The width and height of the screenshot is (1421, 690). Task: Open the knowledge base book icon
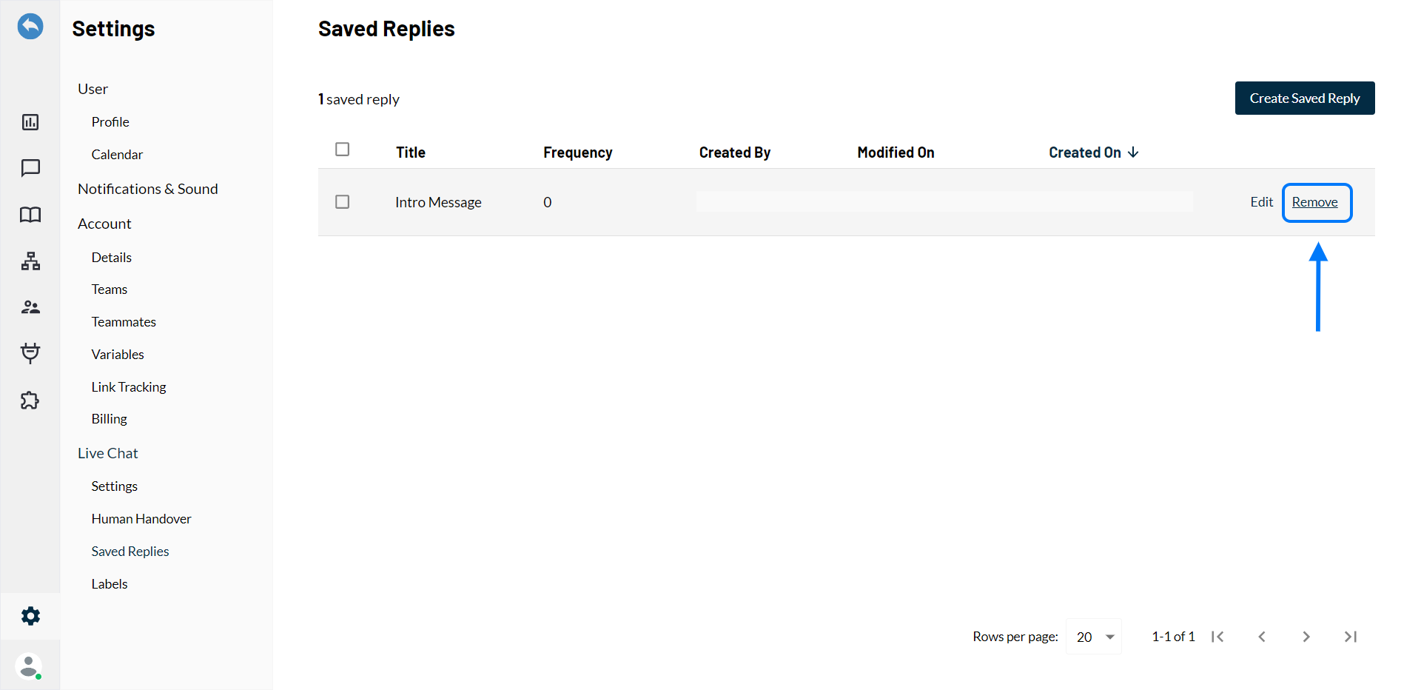click(30, 215)
